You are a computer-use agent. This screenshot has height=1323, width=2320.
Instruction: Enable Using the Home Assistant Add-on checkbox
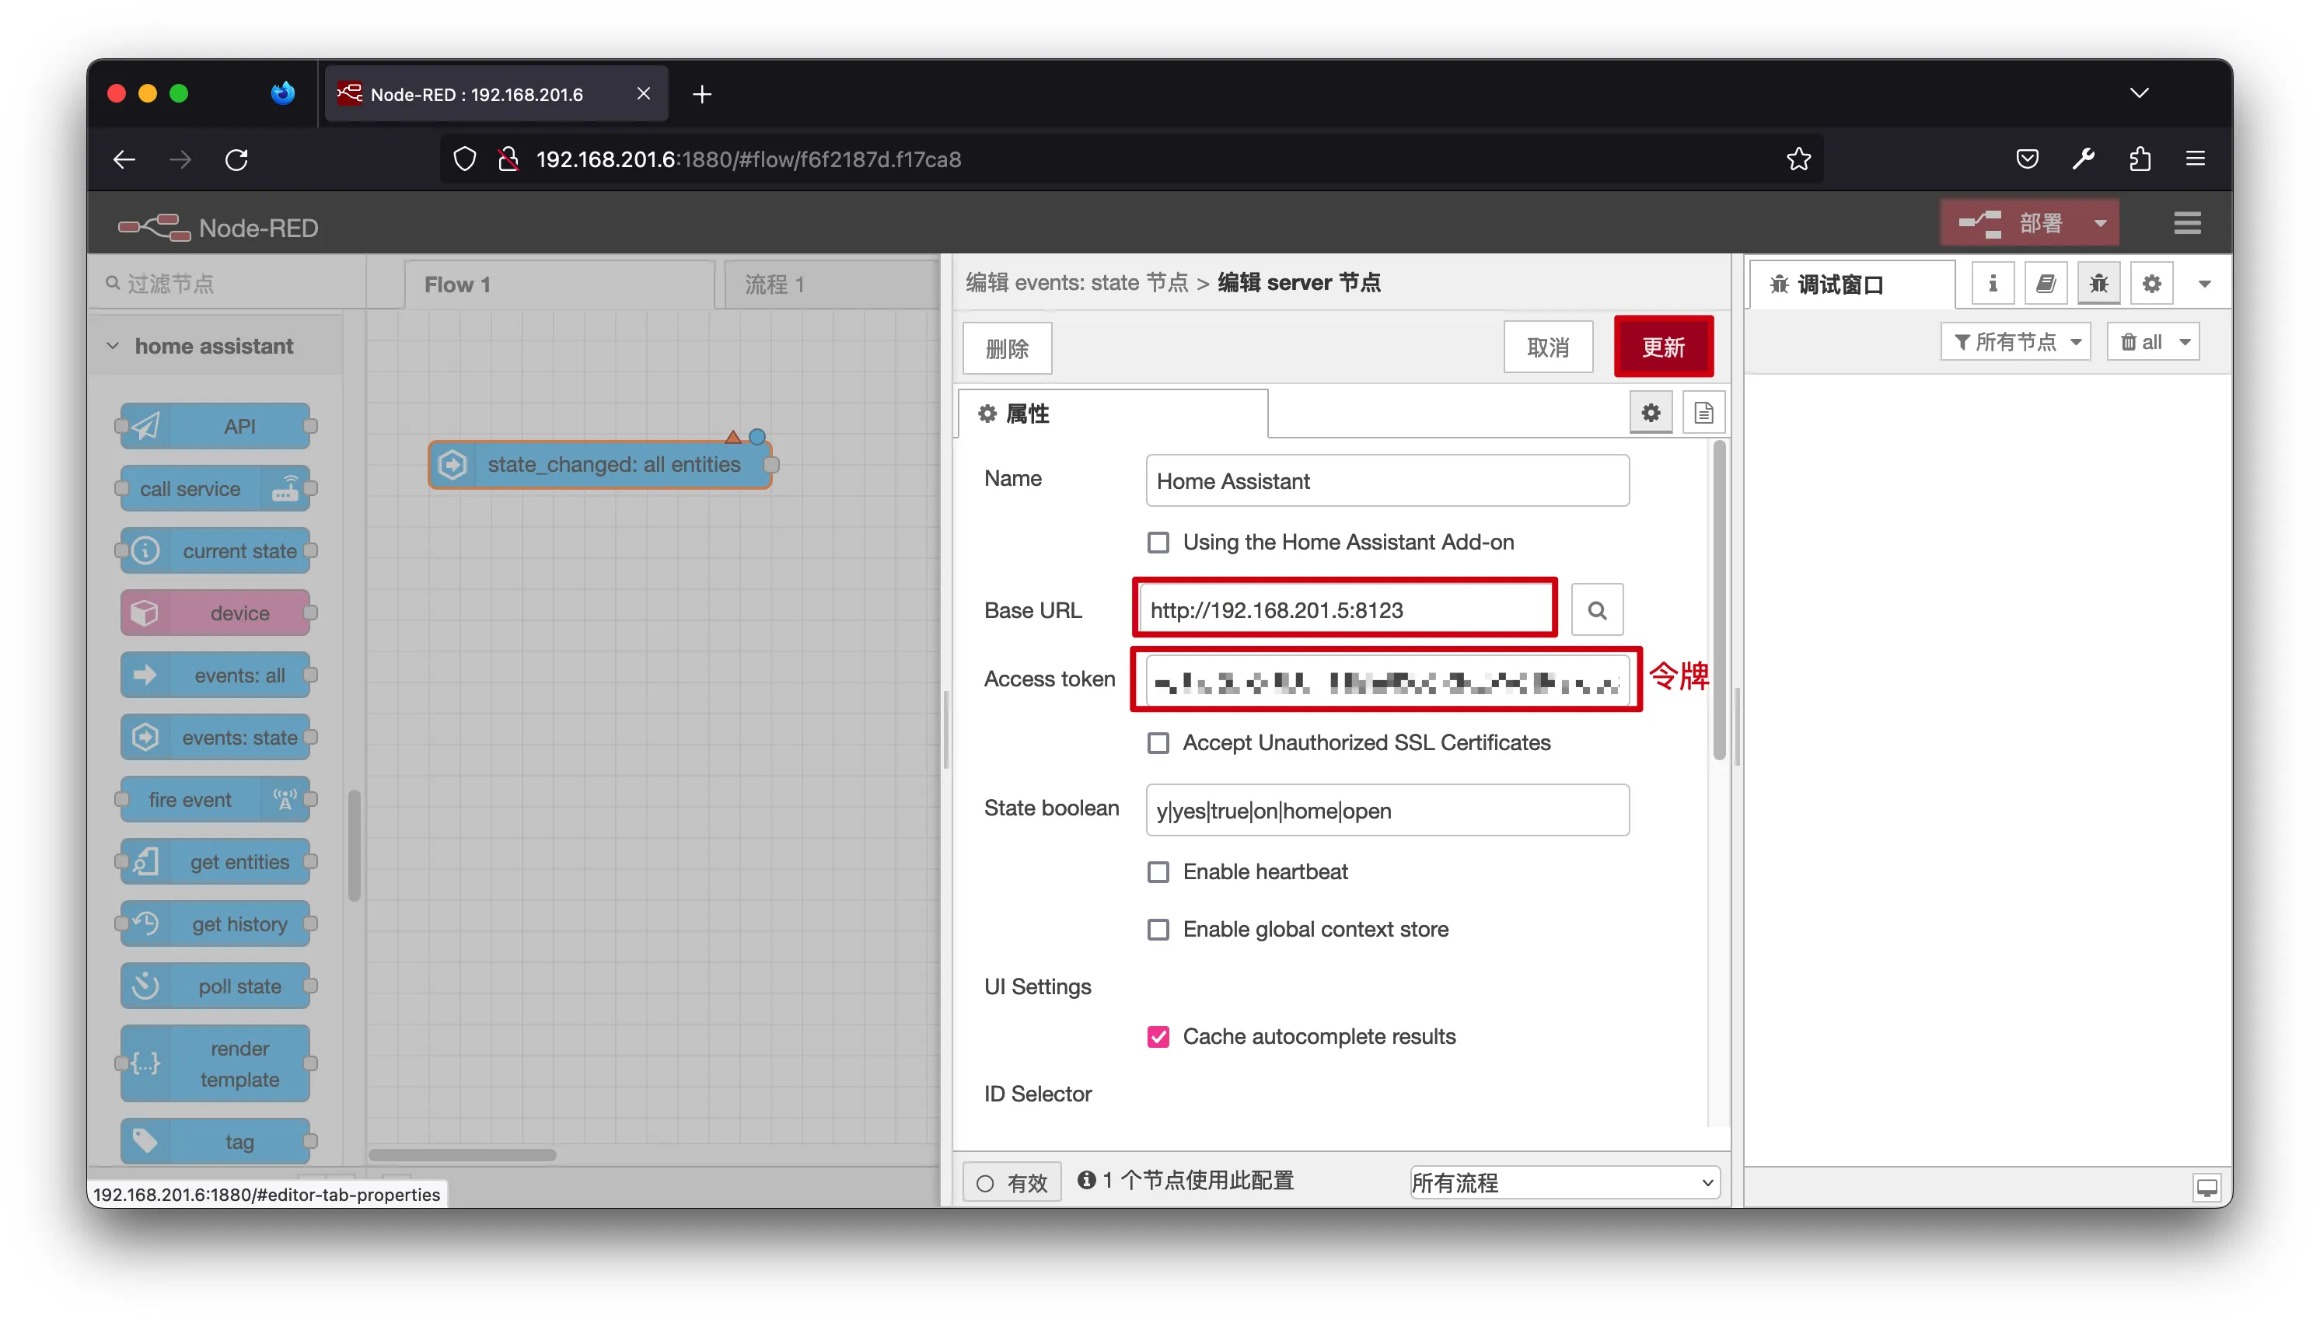pos(1158,543)
